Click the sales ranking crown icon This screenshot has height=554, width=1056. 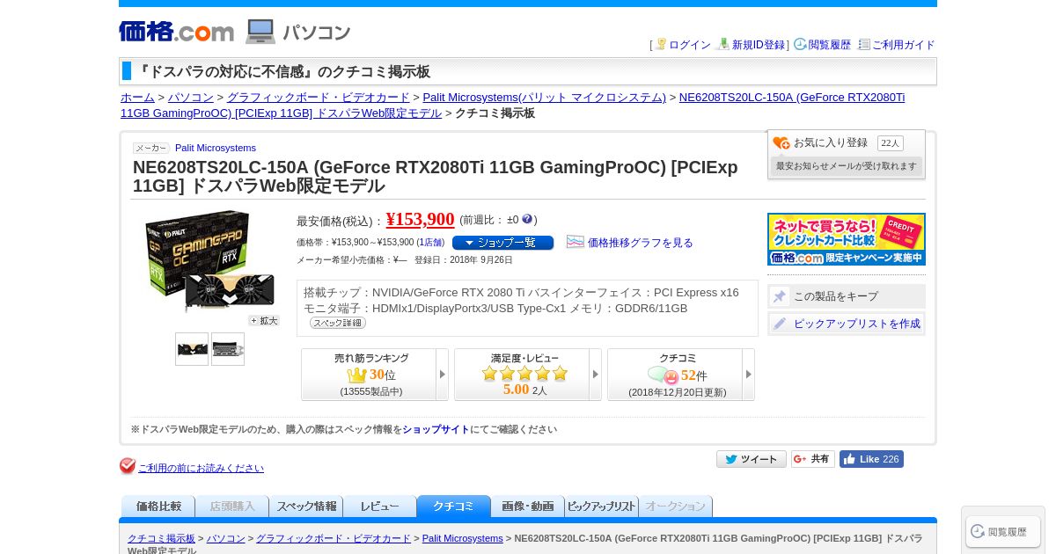357,375
